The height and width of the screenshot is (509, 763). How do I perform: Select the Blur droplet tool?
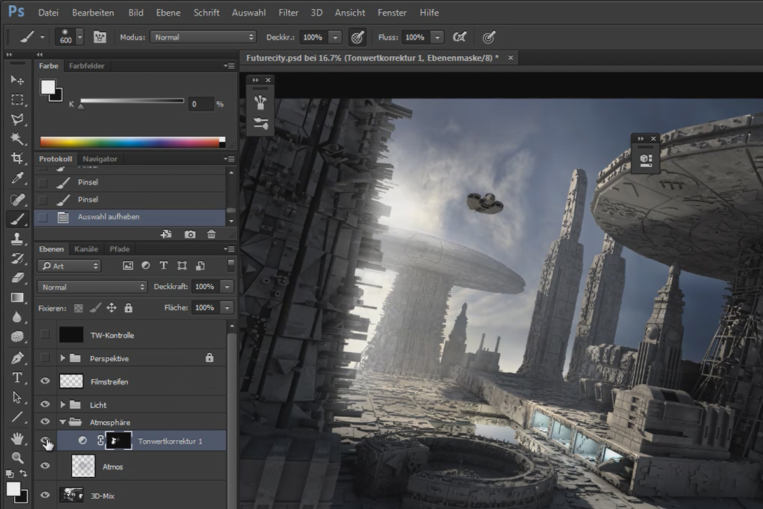17,317
